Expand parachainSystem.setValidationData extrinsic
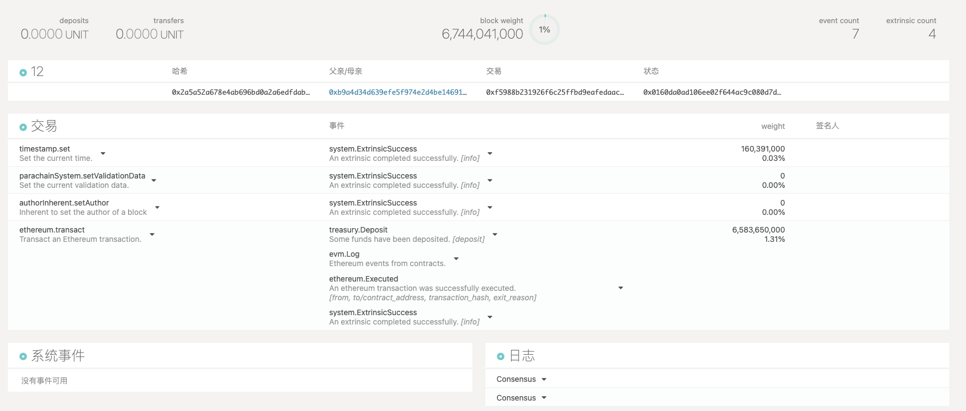 (153, 181)
